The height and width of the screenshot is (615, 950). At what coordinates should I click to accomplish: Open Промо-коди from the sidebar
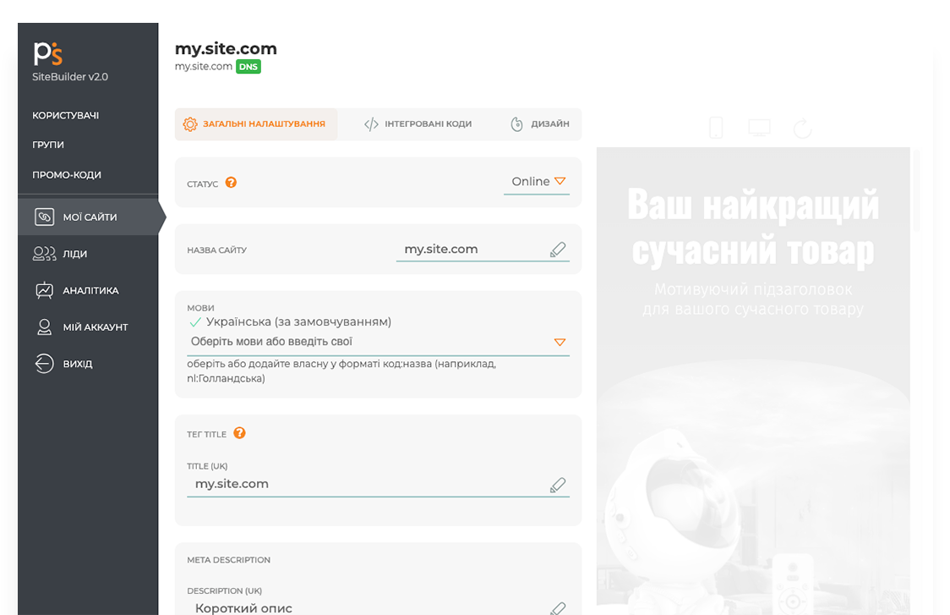67,175
